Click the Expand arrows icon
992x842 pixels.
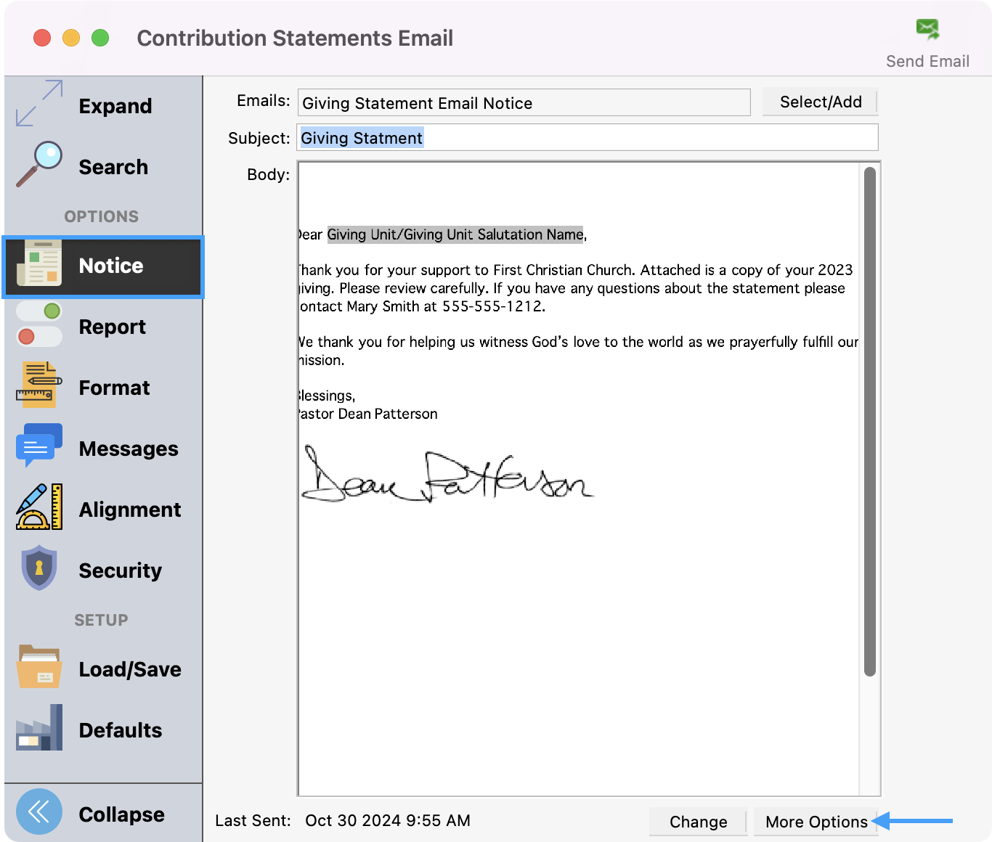[39, 104]
